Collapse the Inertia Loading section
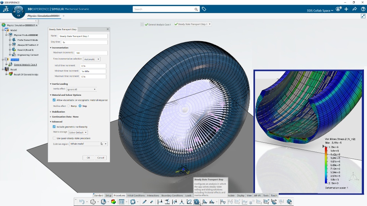The image size is (367, 206). click(50, 84)
